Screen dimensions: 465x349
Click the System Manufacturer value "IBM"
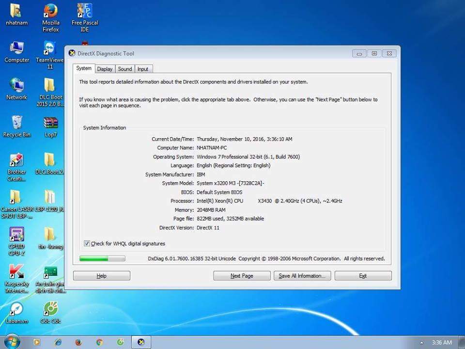[x=201, y=174]
